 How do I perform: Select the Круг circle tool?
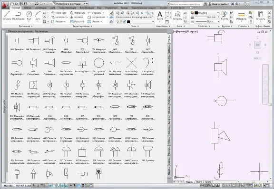[x=29, y=16]
